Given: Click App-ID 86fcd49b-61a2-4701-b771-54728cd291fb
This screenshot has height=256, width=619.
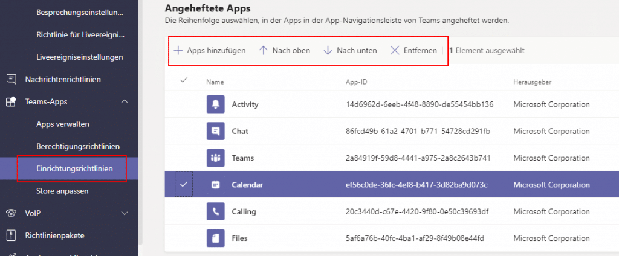Looking at the screenshot, I should click(418, 132).
